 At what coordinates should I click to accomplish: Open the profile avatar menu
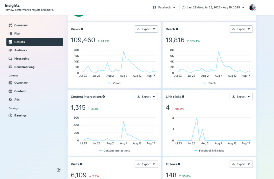click(x=252, y=7)
